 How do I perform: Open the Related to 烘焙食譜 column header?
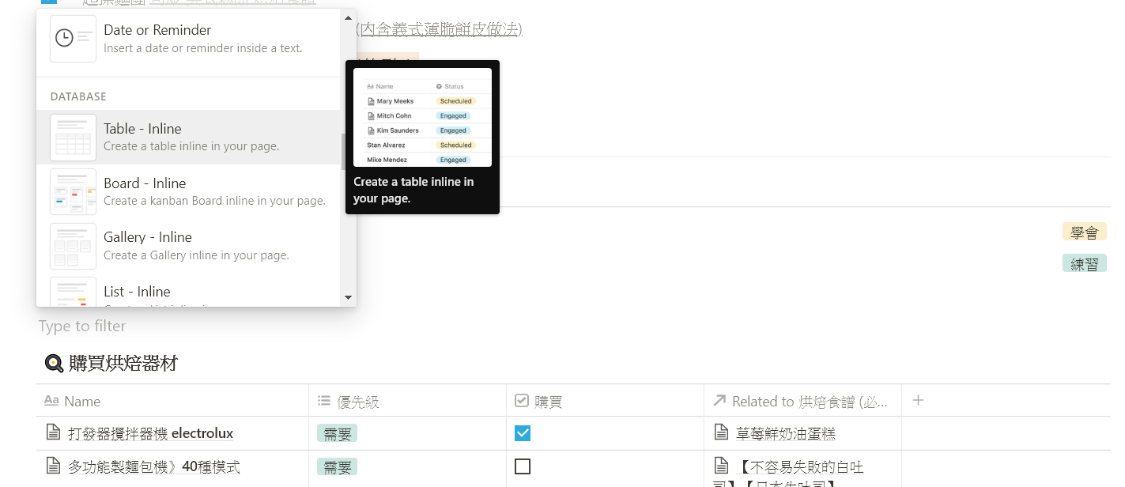point(802,401)
